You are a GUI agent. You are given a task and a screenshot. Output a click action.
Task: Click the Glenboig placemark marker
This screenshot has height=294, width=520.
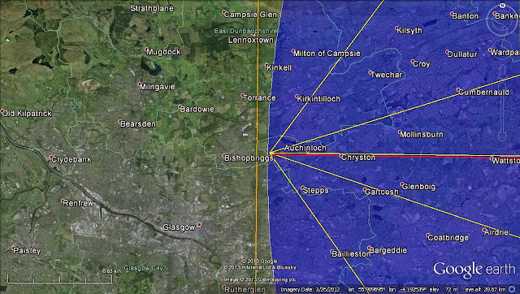401,184
